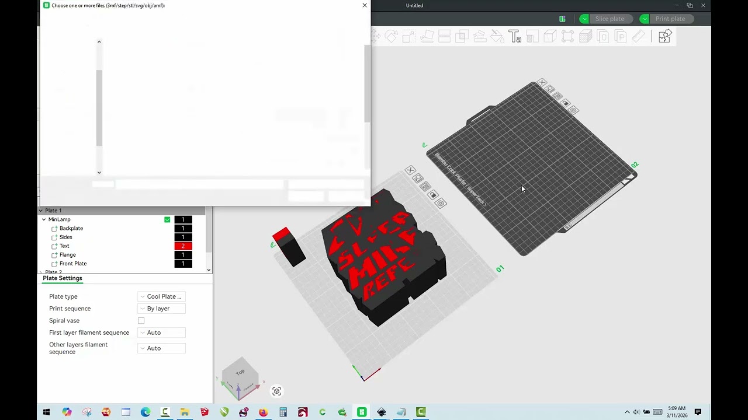This screenshot has height=420, width=748.
Task: Click the add-part icon beside Backplate
Action: [54, 229]
